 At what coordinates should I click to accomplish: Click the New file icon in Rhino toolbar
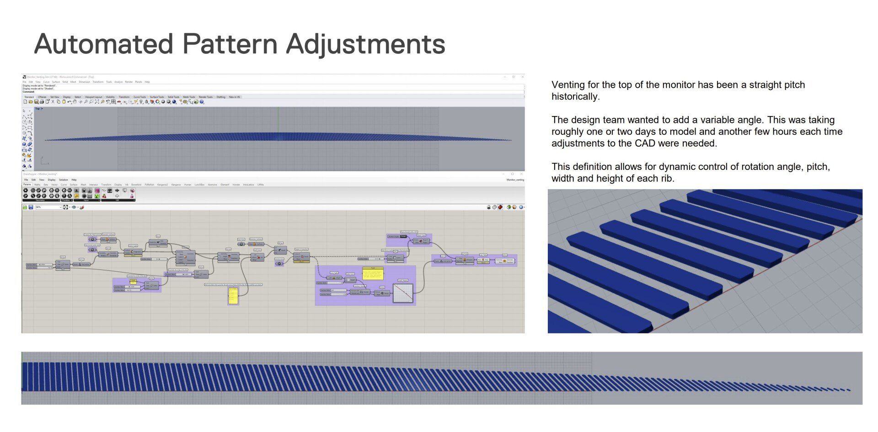click(25, 101)
